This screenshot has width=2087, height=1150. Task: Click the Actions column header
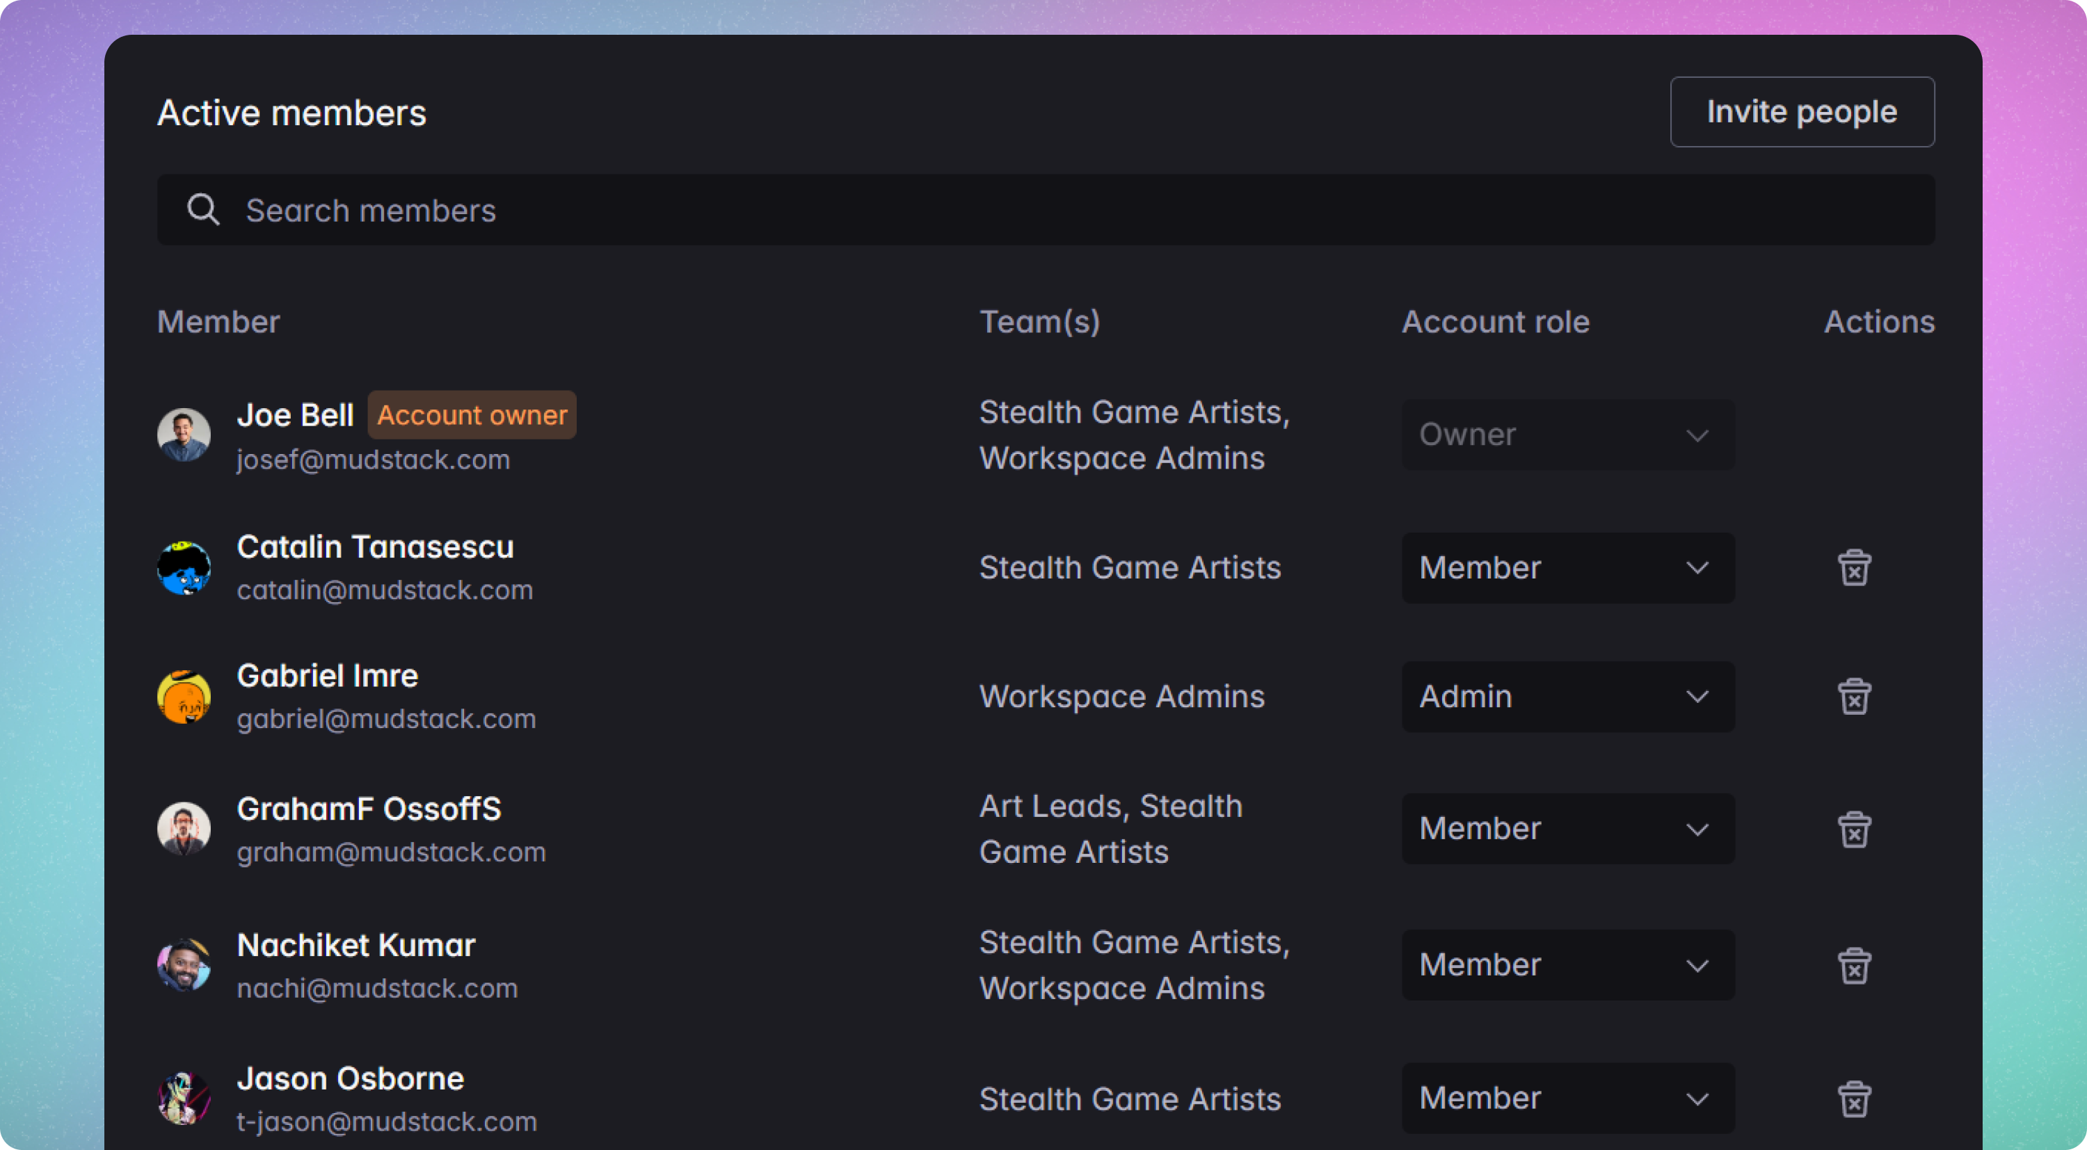[x=1880, y=321]
